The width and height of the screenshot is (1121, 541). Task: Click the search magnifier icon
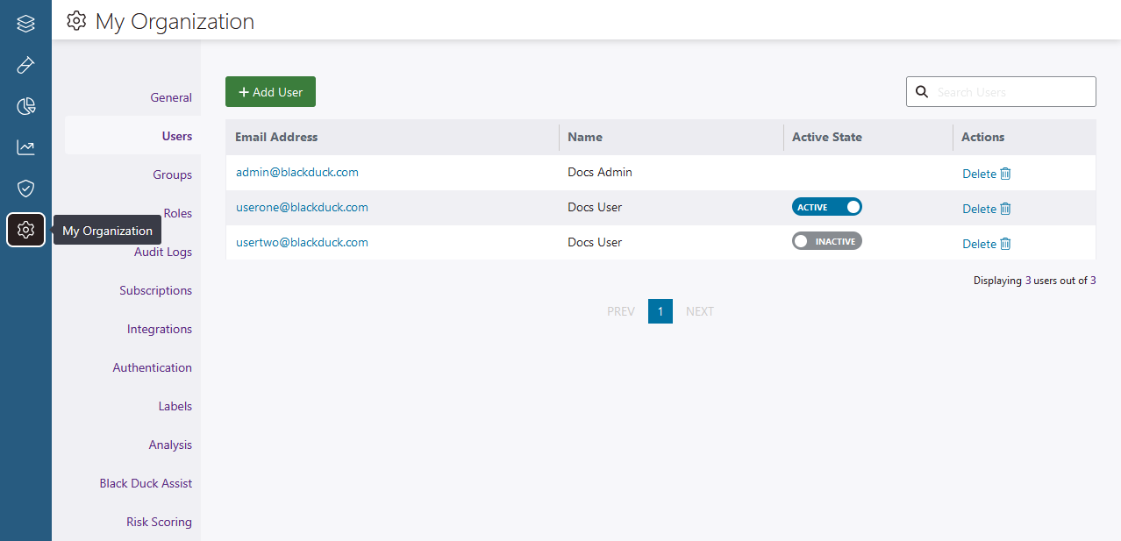point(922,92)
